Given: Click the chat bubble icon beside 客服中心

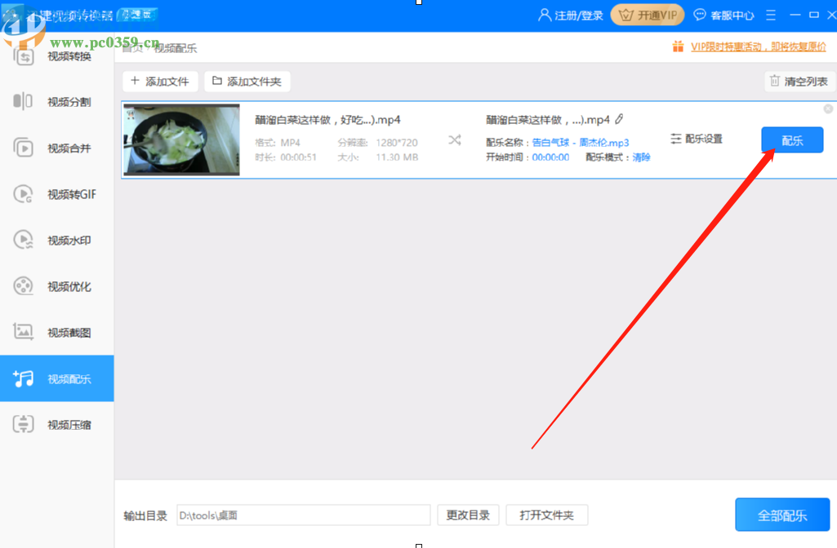Looking at the screenshot, I should (x=699, y=15).
